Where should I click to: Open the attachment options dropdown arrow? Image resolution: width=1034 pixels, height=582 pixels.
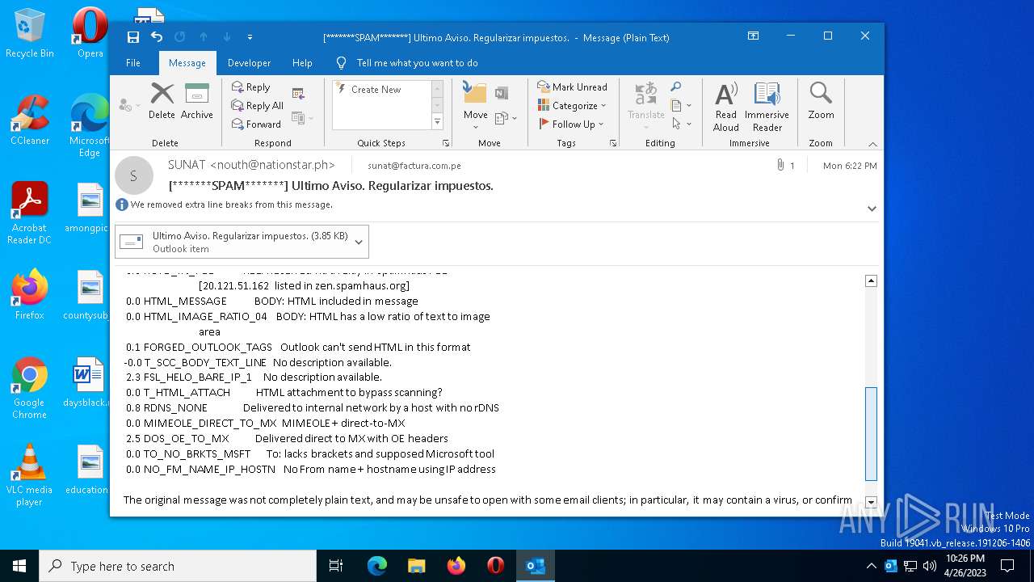359,242
